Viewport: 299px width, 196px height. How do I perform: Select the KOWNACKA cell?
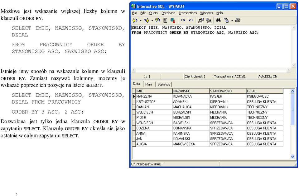[x=191, y=96]
